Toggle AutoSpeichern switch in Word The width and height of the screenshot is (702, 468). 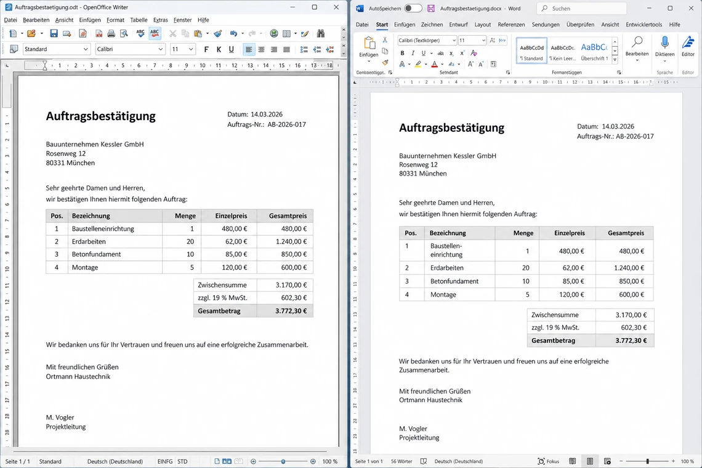pyautogui.click(x=413, y=8)
